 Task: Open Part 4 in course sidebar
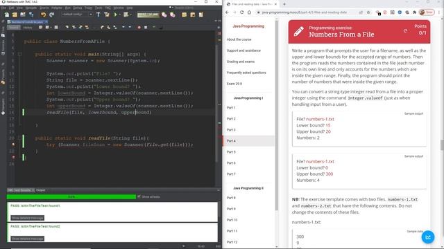point(249,141)
